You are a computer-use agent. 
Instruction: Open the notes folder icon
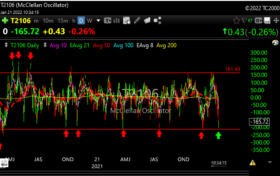point(147,20)
